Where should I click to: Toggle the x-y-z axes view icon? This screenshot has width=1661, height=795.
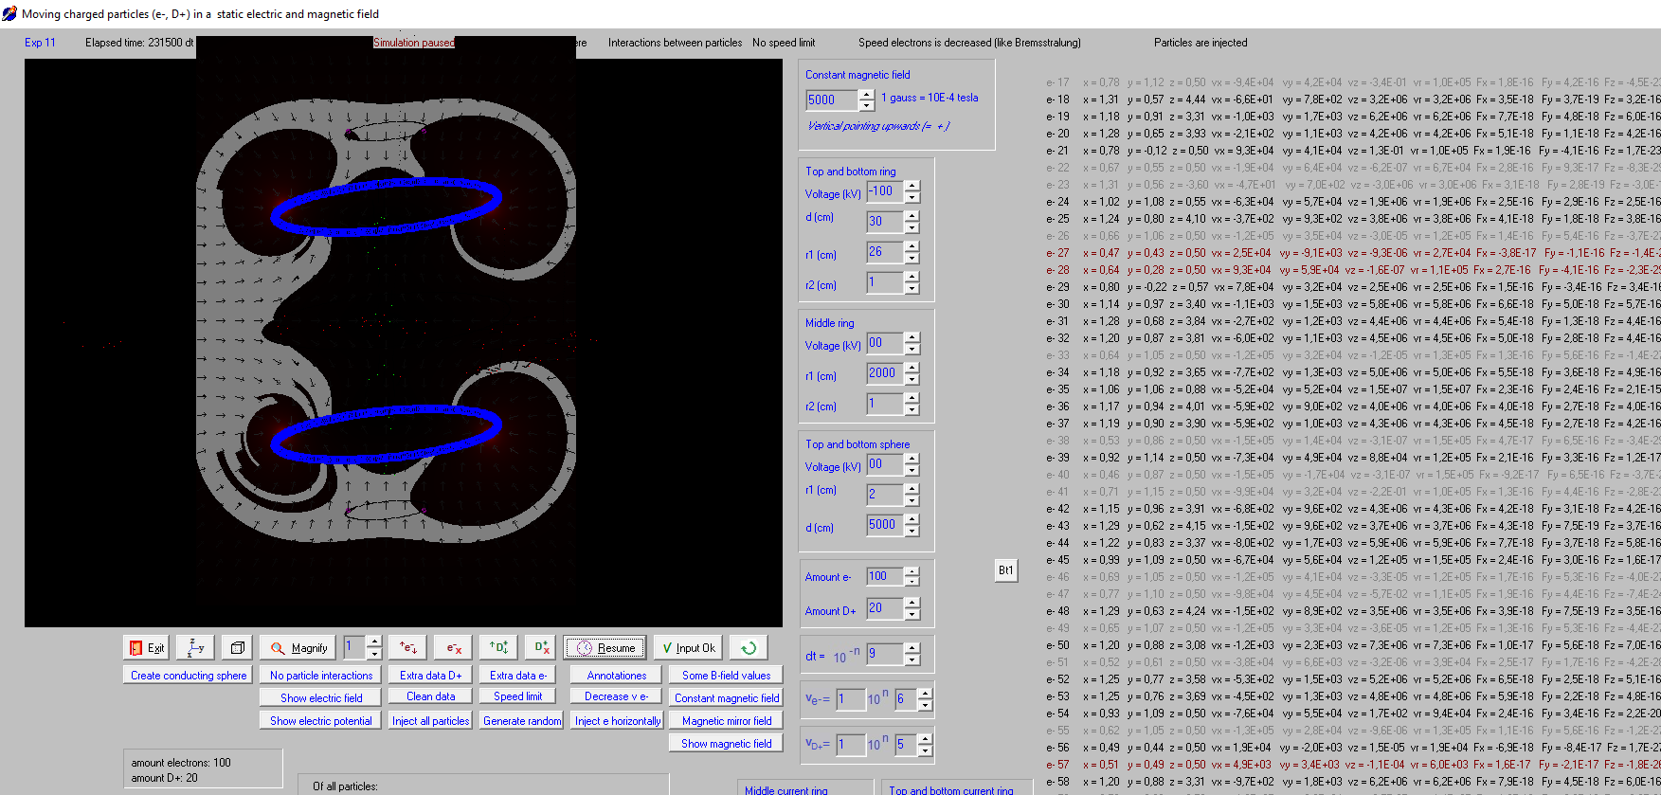coord(196,648)
